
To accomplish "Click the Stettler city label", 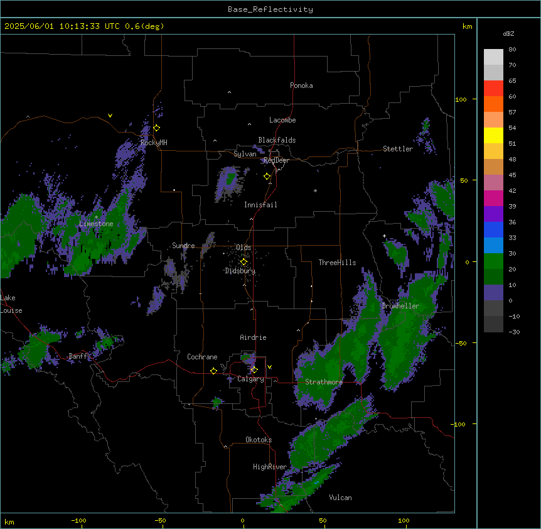I will click(x=398, y=149).
